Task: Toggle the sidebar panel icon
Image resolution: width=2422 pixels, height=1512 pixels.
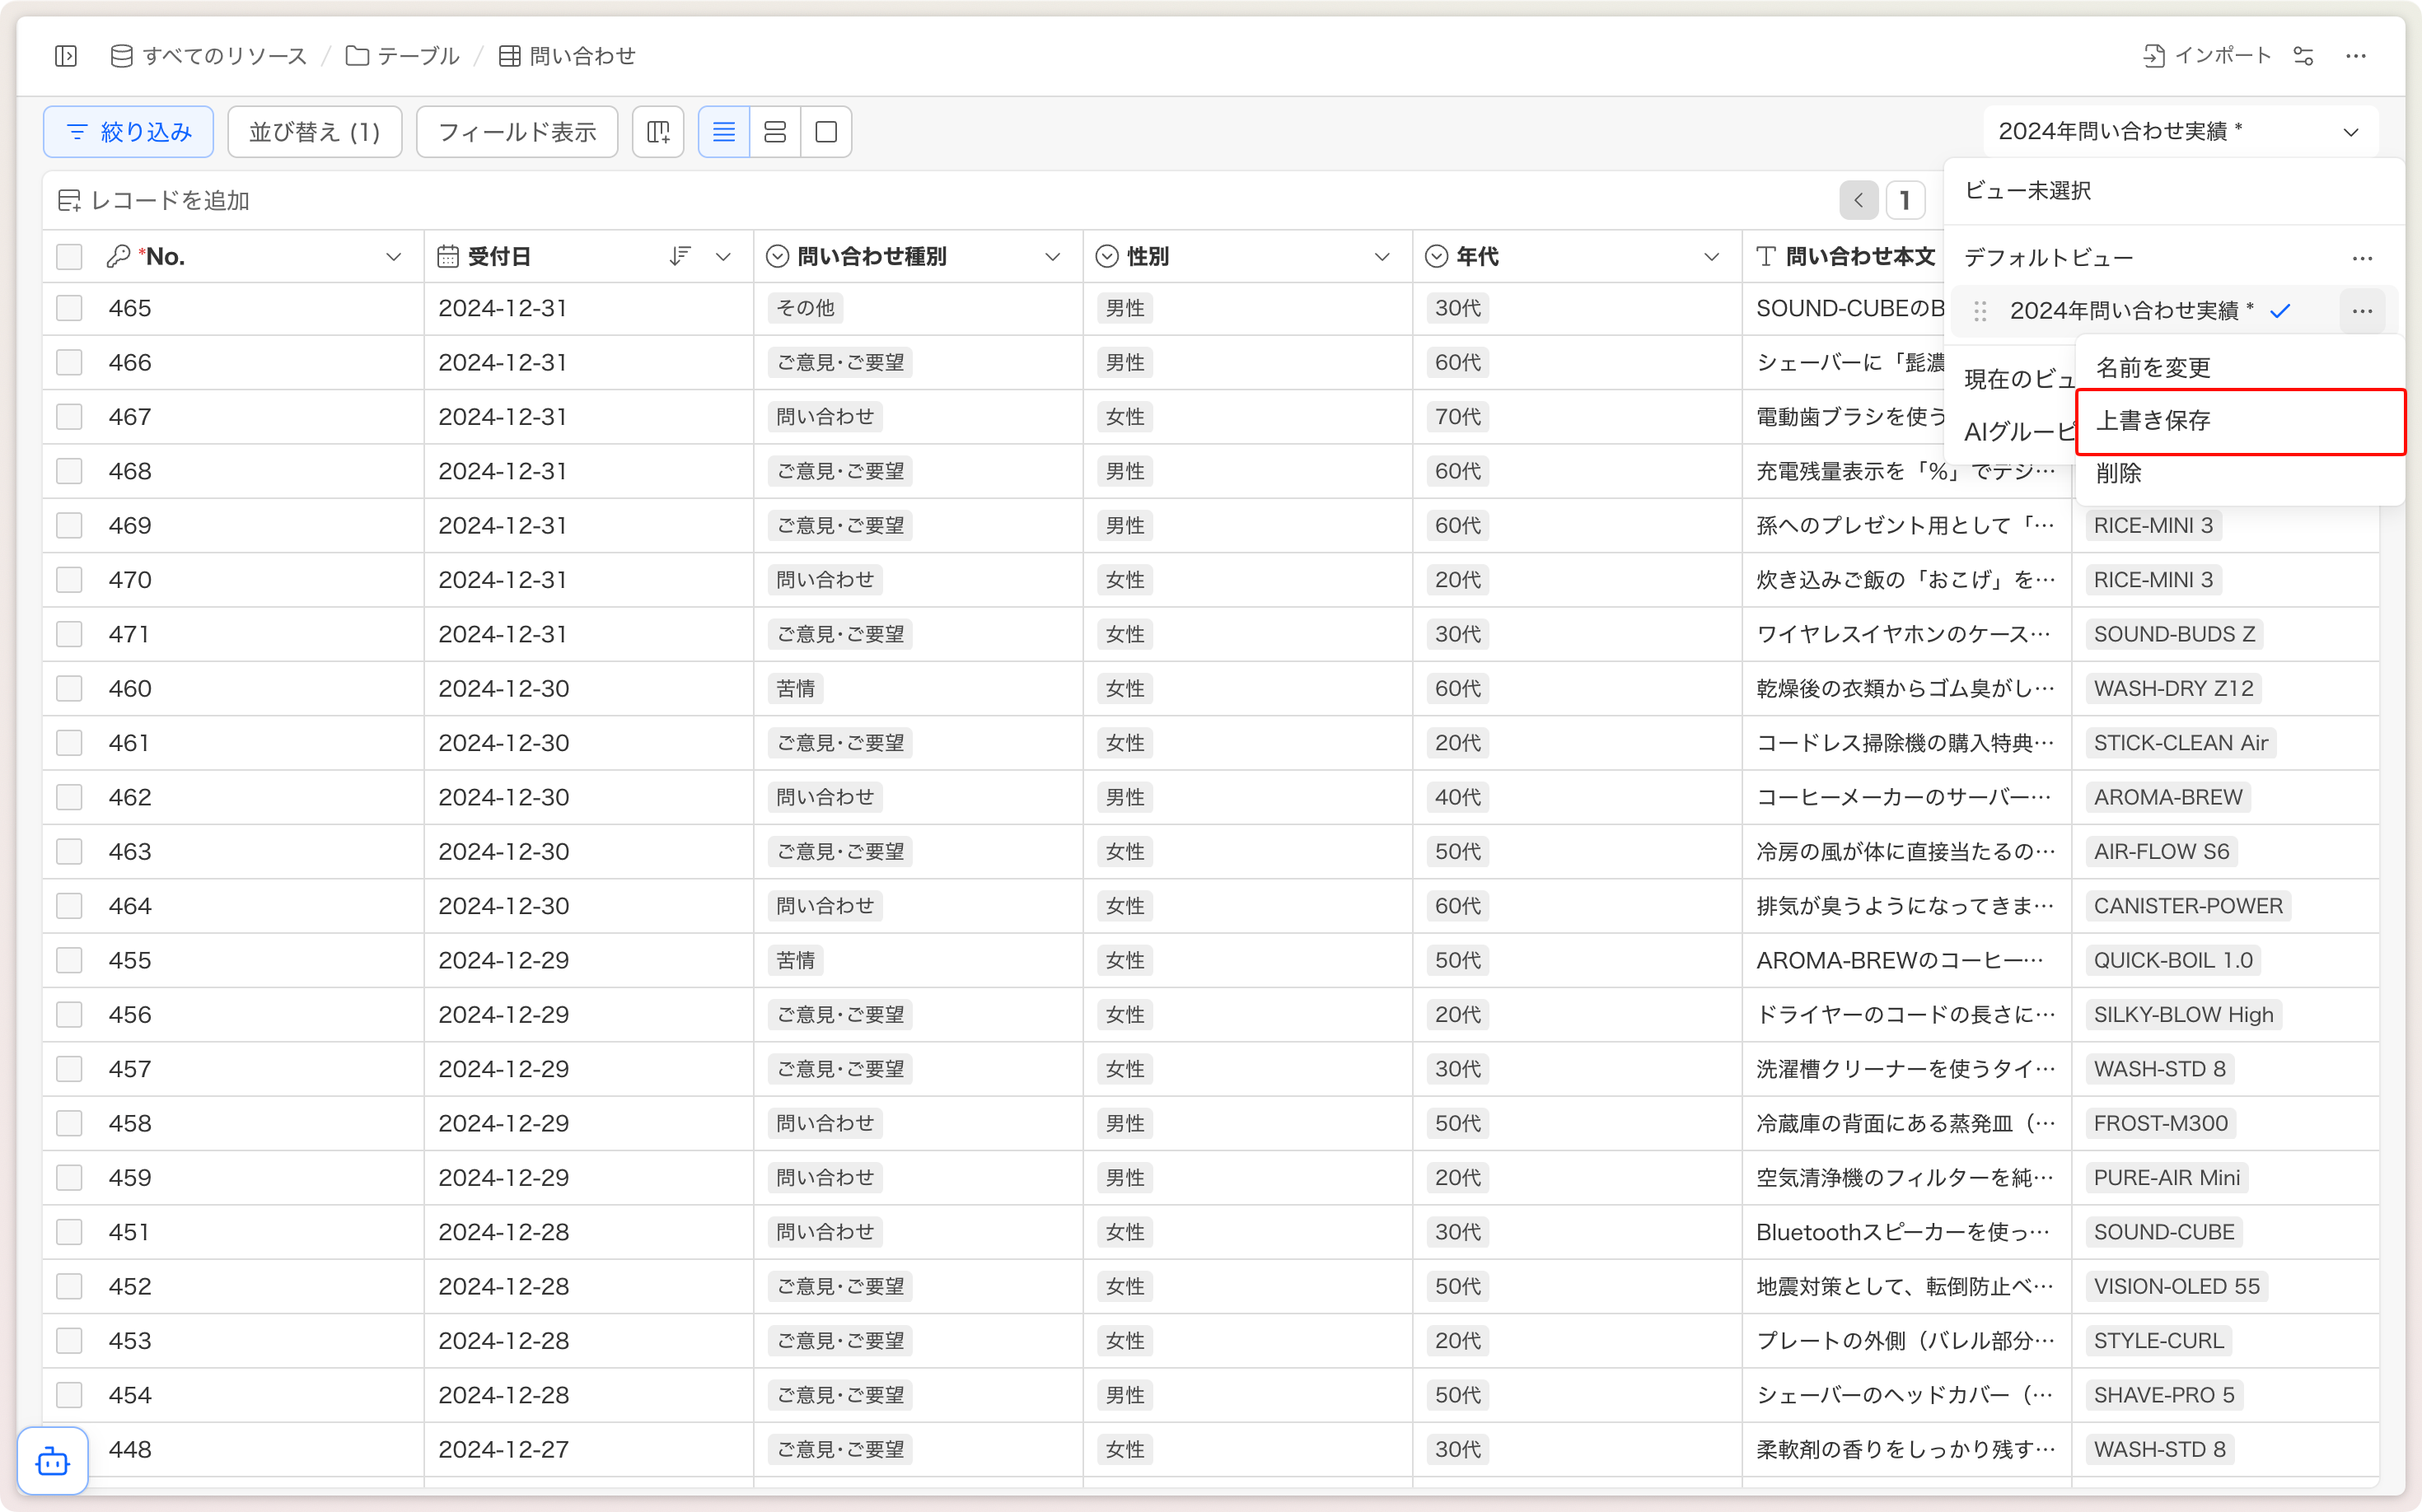Action: [x=66, y=56]
